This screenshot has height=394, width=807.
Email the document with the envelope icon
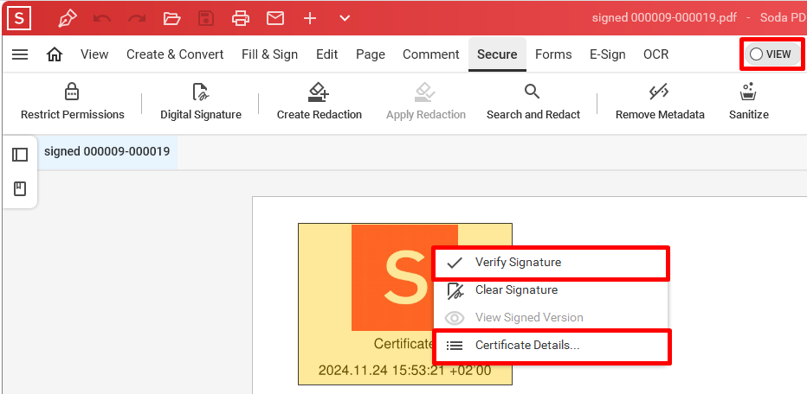coord(275,18)
